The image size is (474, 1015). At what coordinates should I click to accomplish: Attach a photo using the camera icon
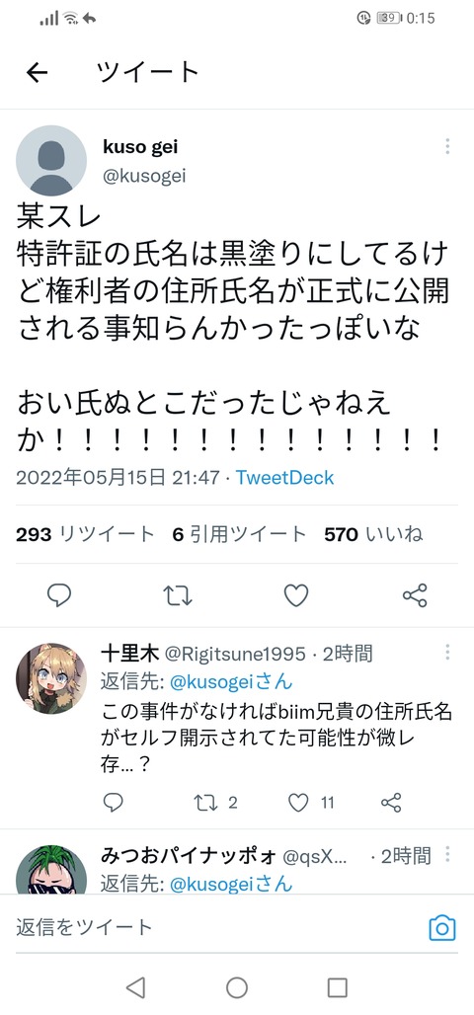click(x=442, y=928)
